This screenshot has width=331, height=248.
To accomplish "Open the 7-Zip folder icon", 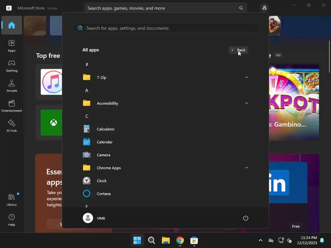I will pos(87,77).
